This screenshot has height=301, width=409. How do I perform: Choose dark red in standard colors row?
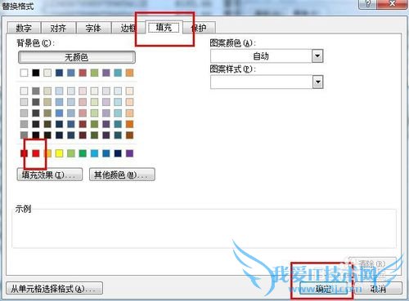pyautogui.click(x=24, y=153)
